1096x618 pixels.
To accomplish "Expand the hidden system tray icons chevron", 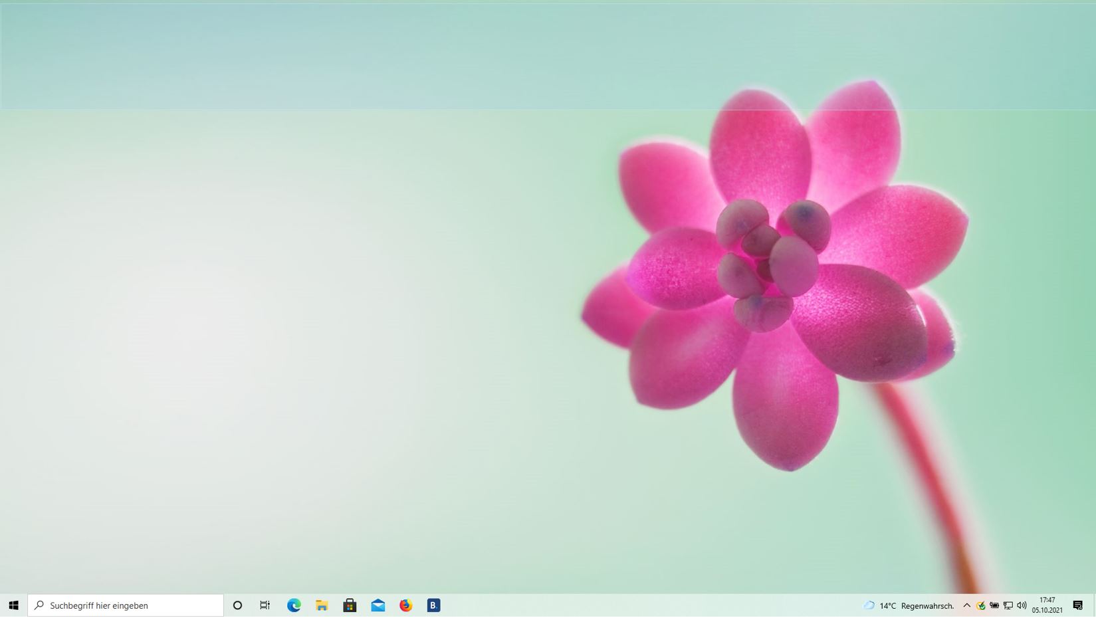I will coord(967,605).
